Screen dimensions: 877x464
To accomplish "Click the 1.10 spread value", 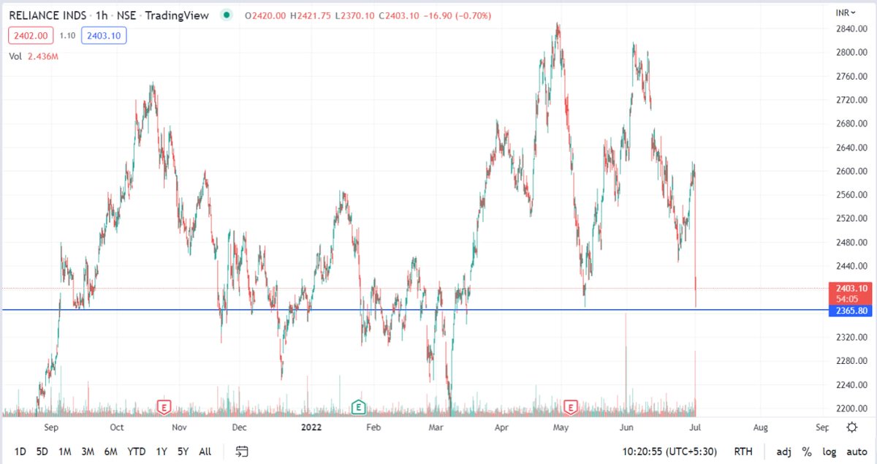I will (67, 35).
